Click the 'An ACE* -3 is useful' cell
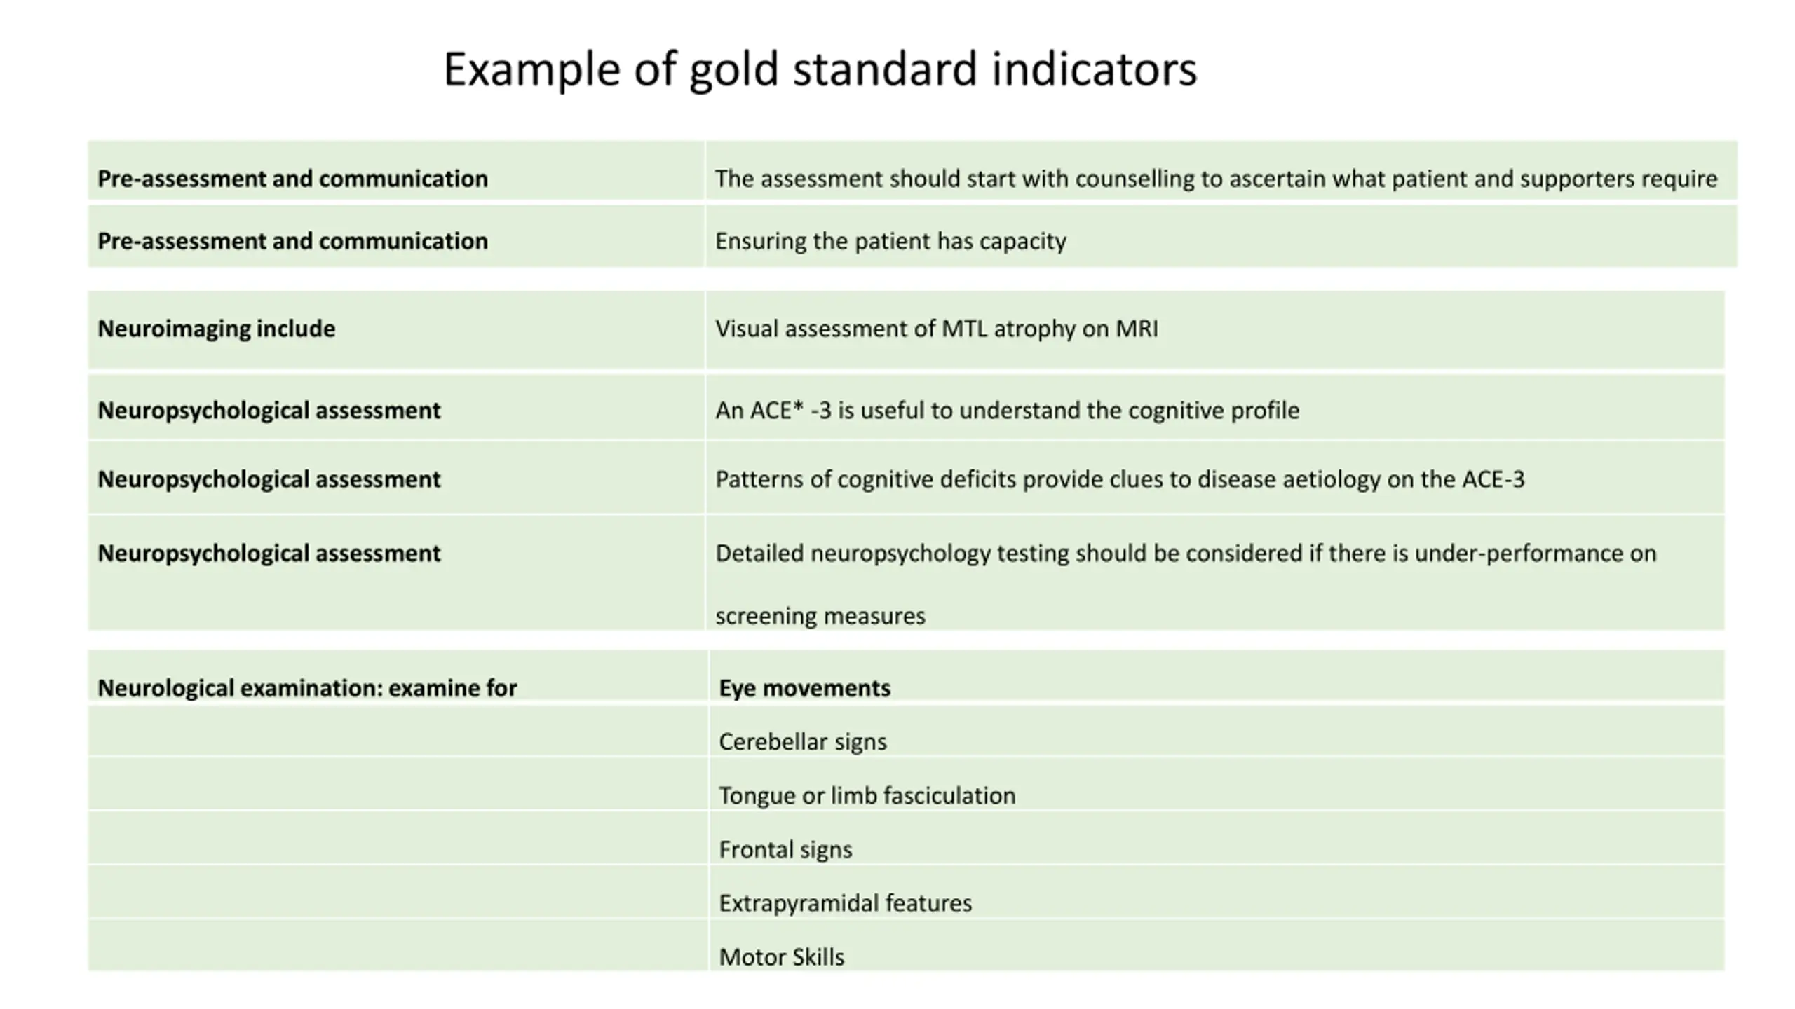This screenshot has height=1009, width=1795. [x=1007, y=410]
